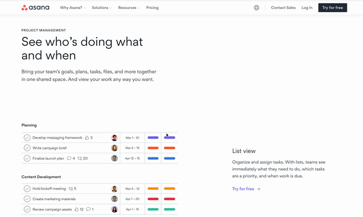Open the language globe selector
363x217 pixels.
(x=257, y=8)
